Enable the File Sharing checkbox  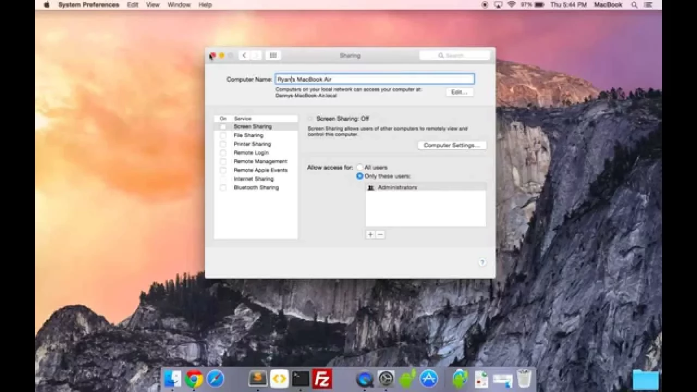coord(223,136)
